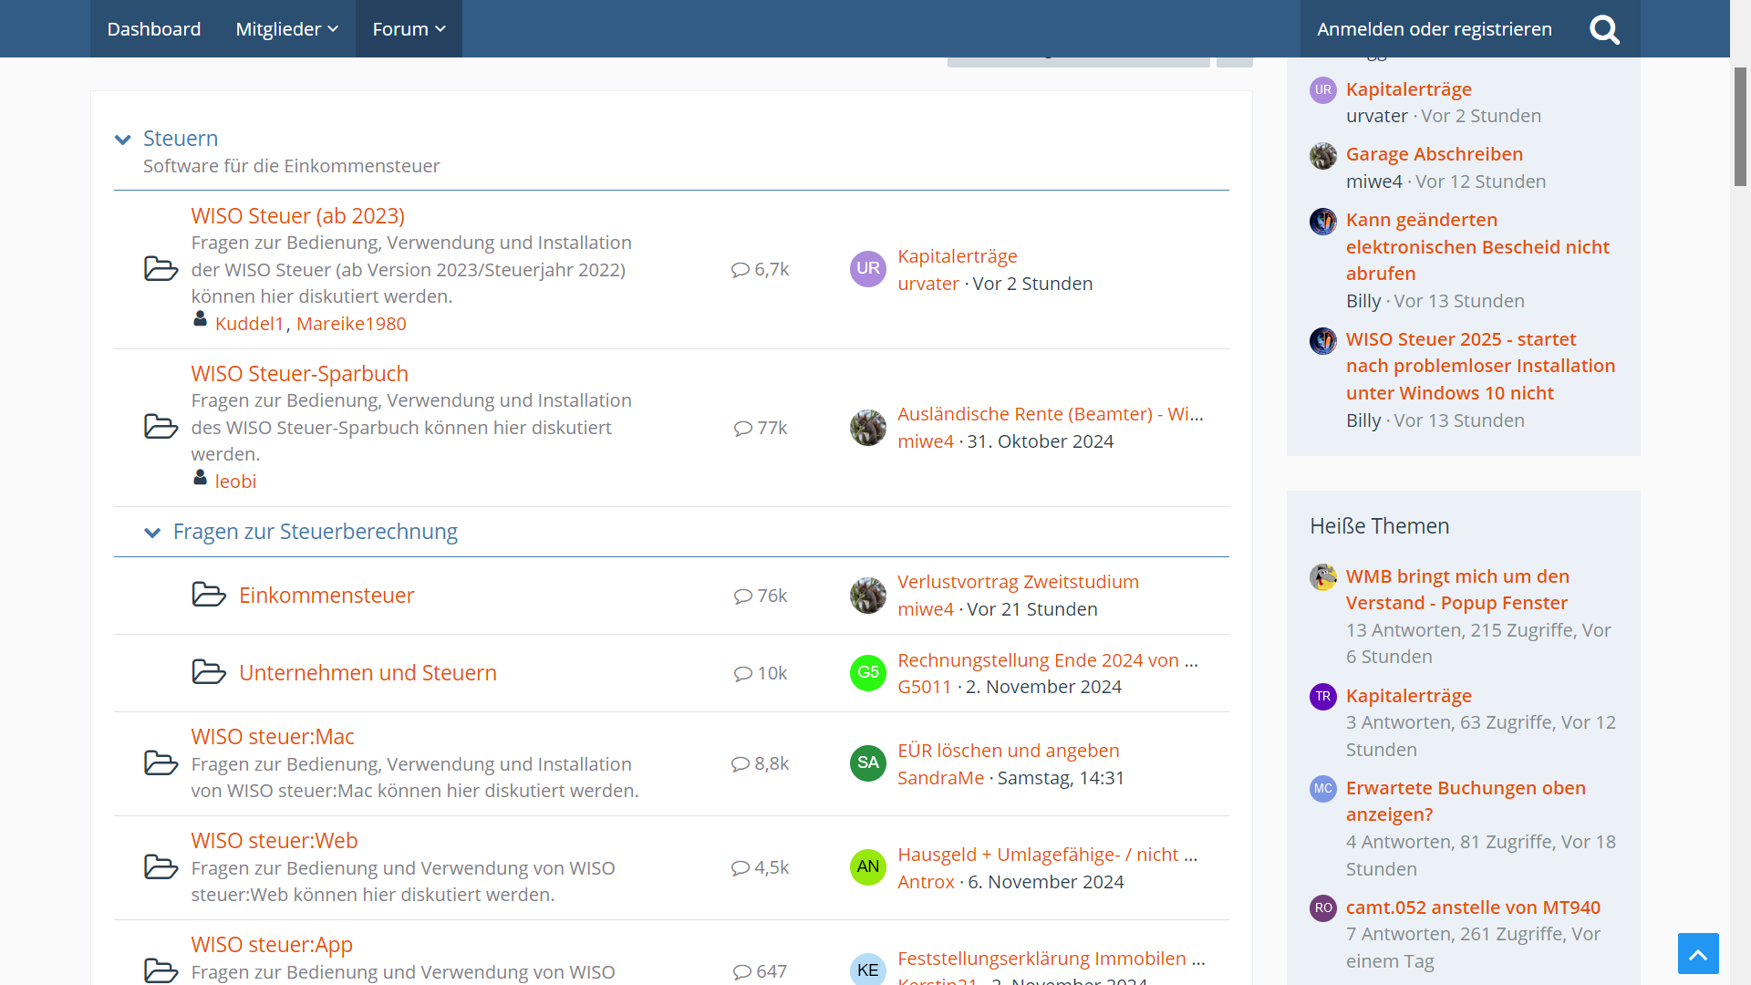Click folder icon beside WISO Steuer (ab 2023)
1751x985 pixels.
click(x=161, y=269)
